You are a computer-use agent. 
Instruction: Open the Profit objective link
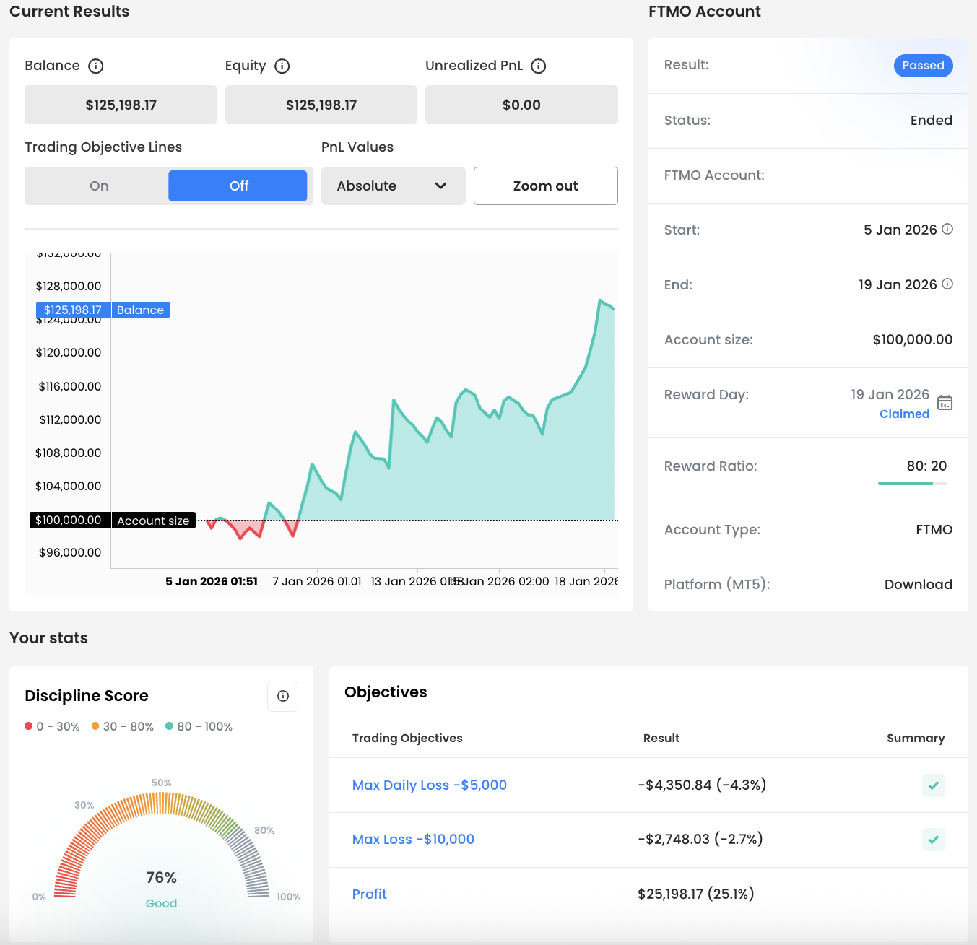pos(370,894)
